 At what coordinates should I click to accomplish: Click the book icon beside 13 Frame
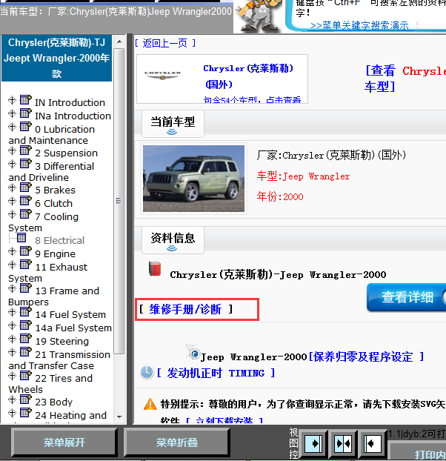pos(26,288)
